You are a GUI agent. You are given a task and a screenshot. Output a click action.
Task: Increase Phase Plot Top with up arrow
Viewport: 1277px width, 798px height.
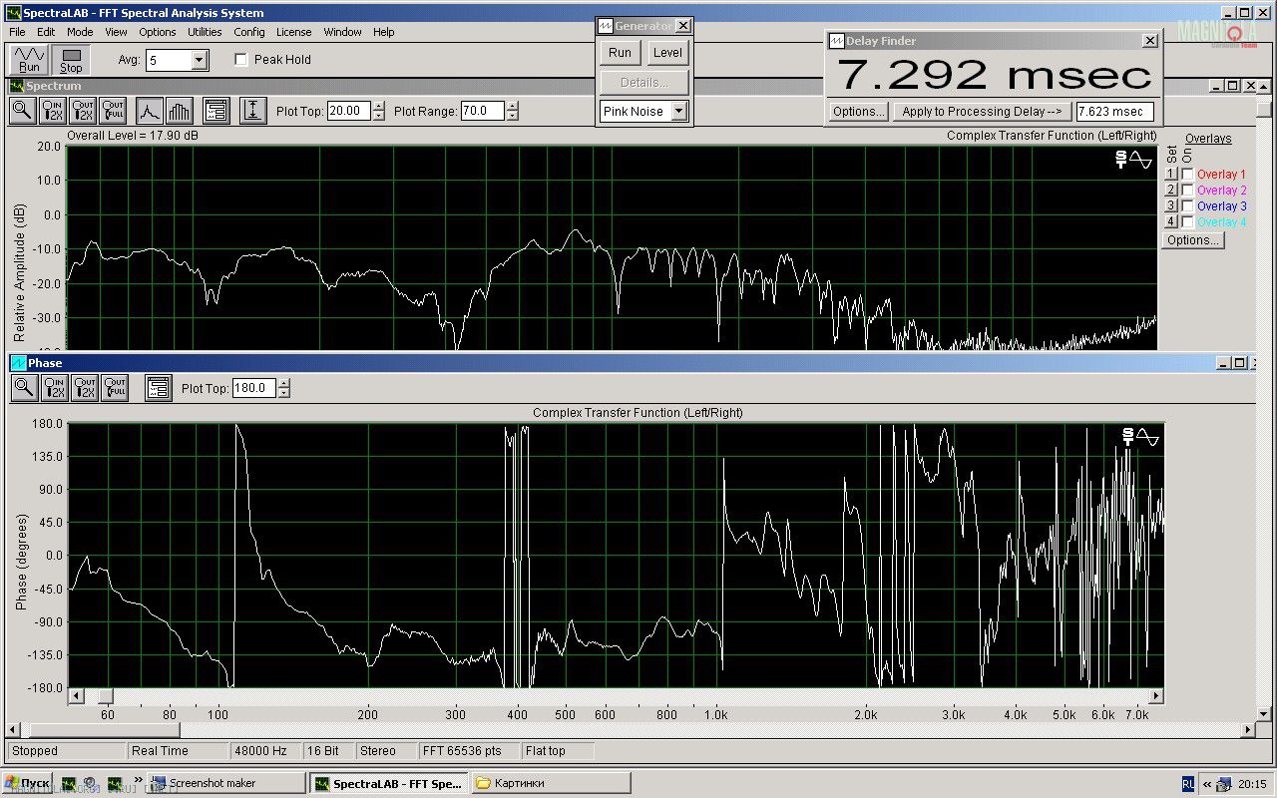click(283, 384)
